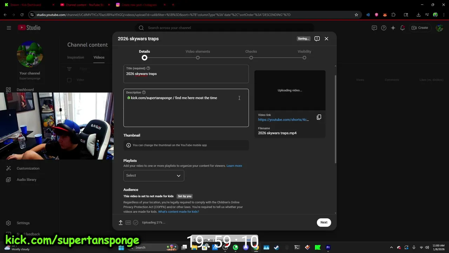Reload the page

22,15
